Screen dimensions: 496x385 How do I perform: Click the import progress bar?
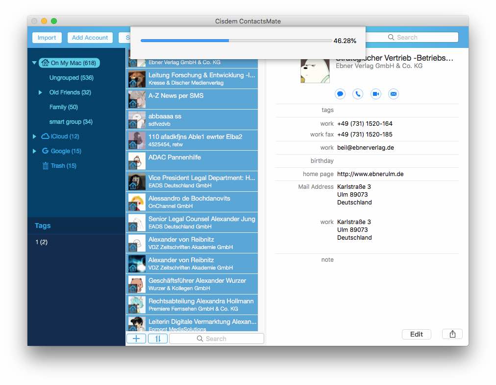[x=236, y=41]
